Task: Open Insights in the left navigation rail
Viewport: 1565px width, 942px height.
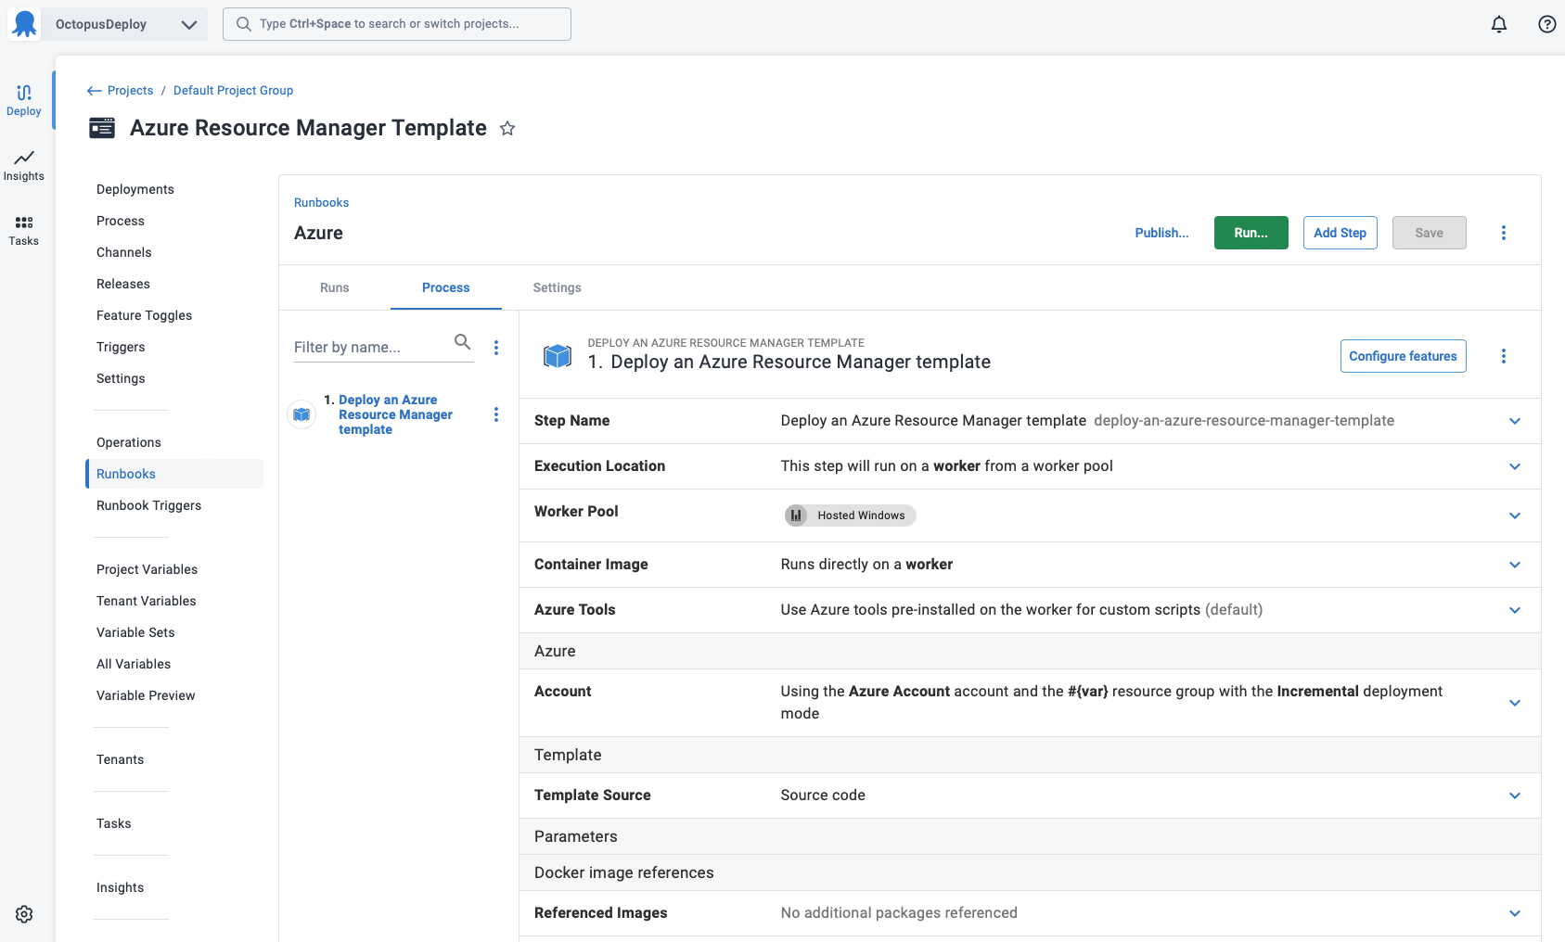Action: pyautogui.click(x=24, y=166)
